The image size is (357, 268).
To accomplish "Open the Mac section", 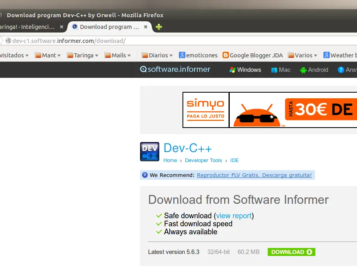I will (281, 70).
